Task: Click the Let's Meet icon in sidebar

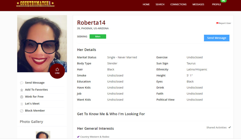Action: tap(22, 104)
